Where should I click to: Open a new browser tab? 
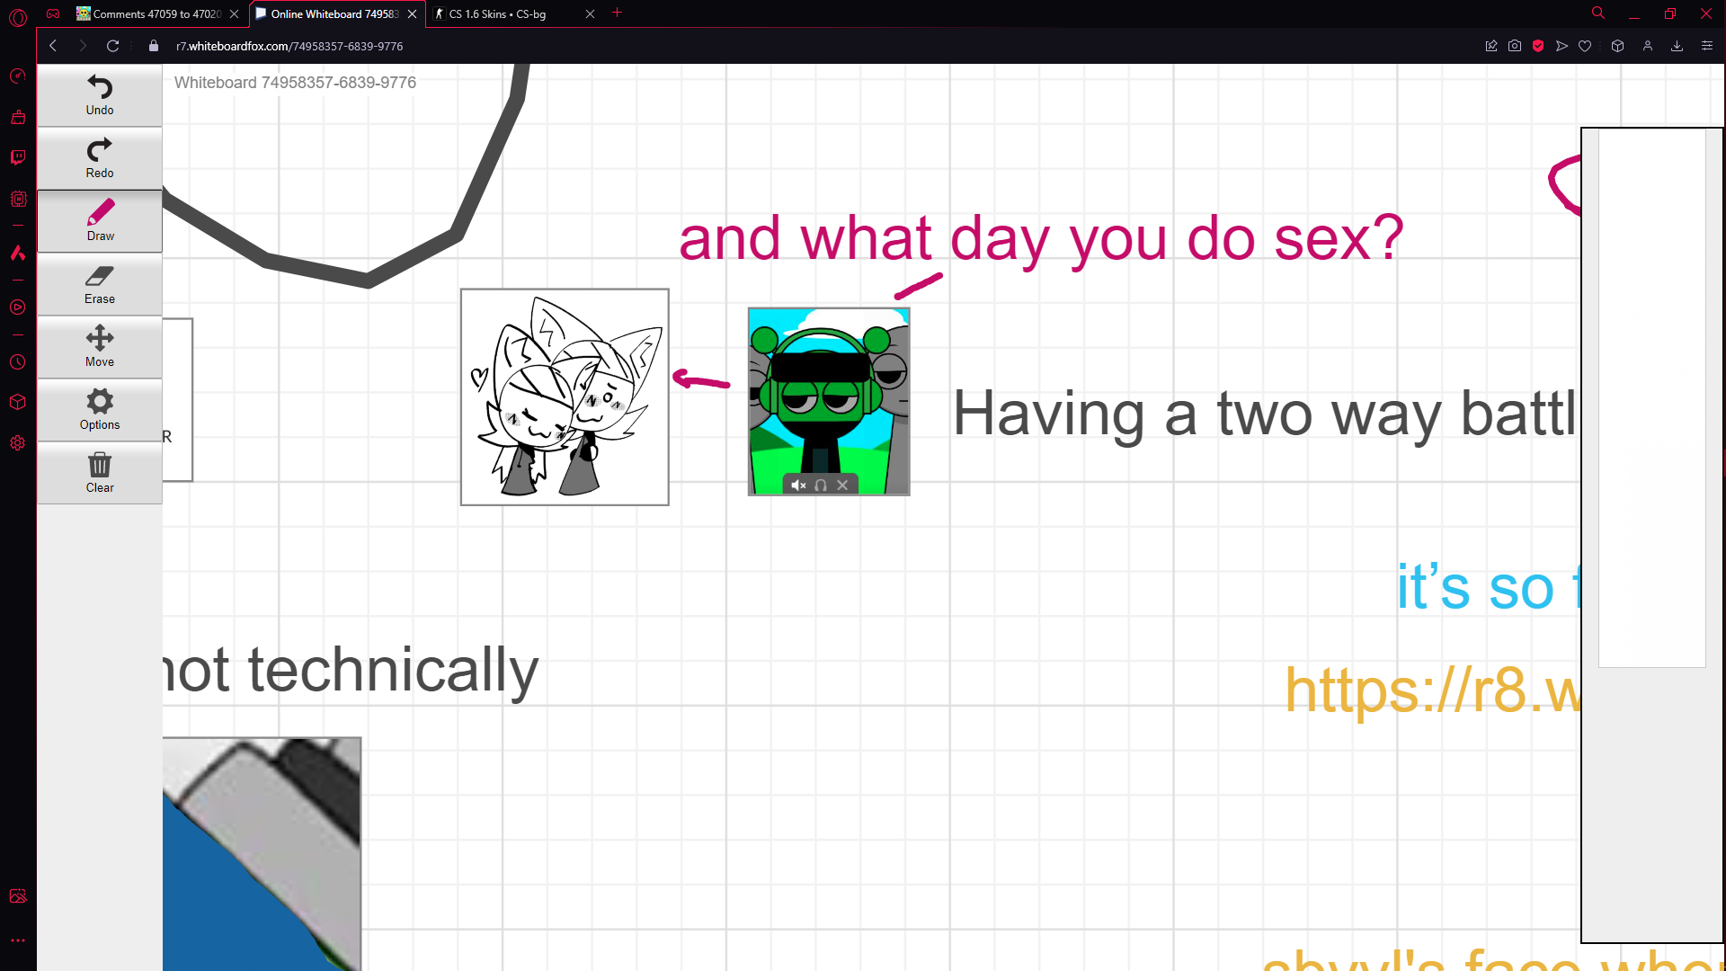(617, 13)
